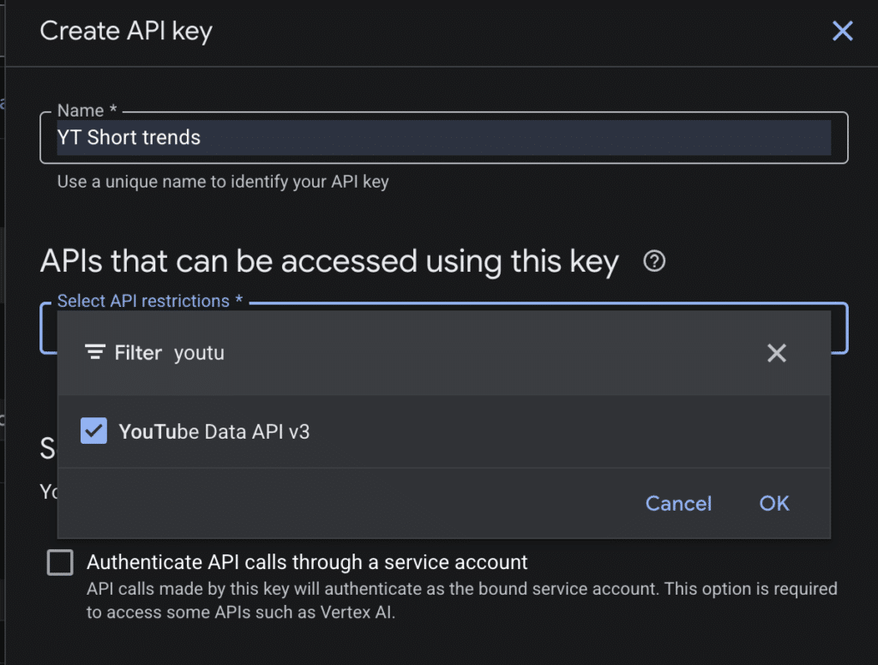Select the 'YouTube Data API v3' option label
Screen dimensions: 878x665
coord(213,432)
